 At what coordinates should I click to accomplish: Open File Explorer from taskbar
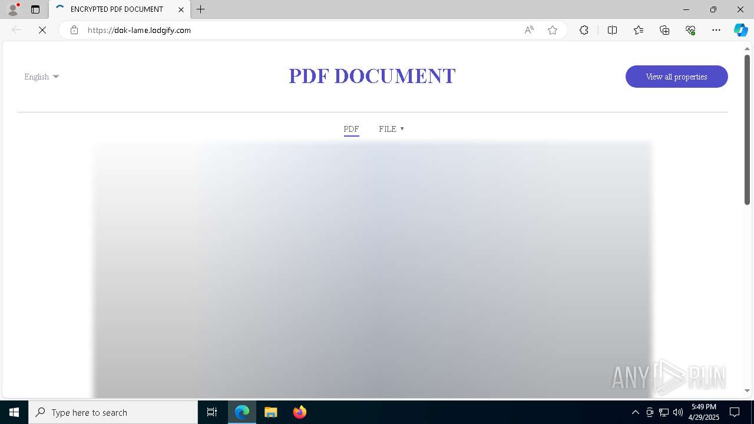[270, 412]
